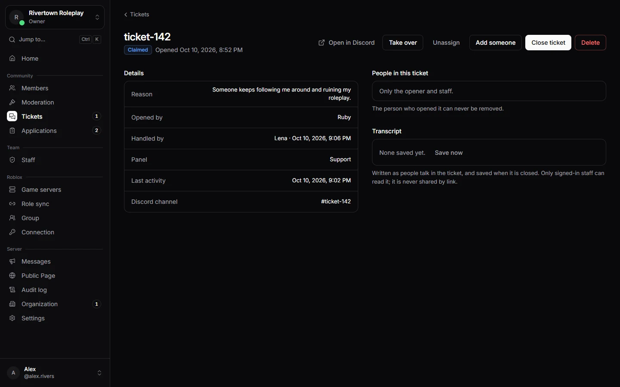
Task: Click Save now for the transcript
Action: click(449, 153)
